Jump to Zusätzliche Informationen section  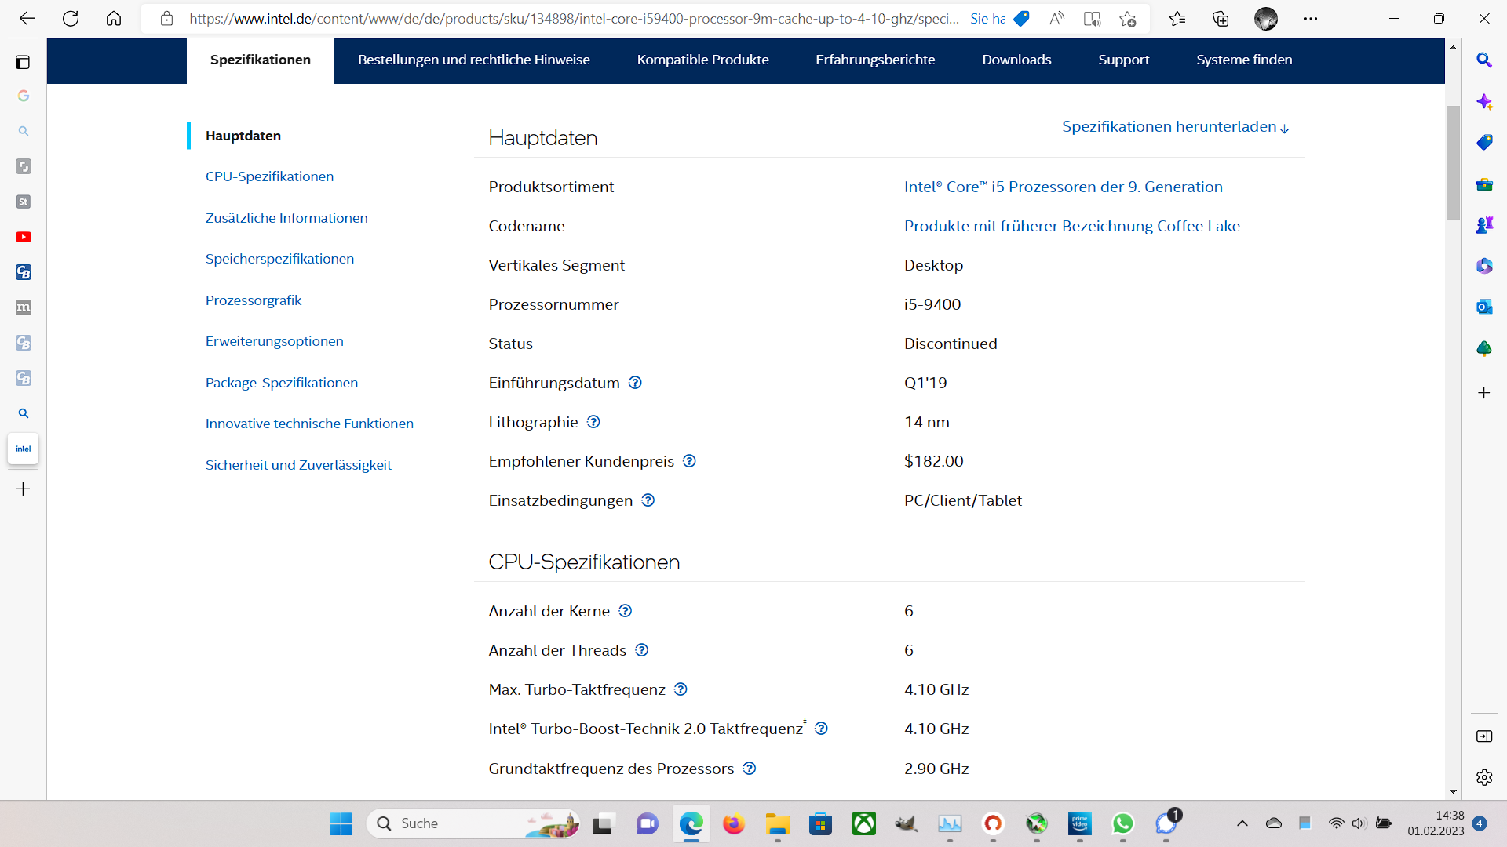point(286,218)
